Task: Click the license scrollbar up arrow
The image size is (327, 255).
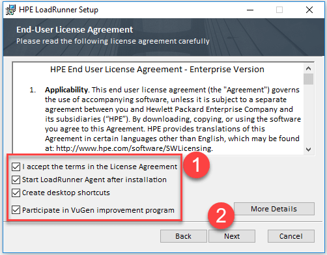Action: 308,68
